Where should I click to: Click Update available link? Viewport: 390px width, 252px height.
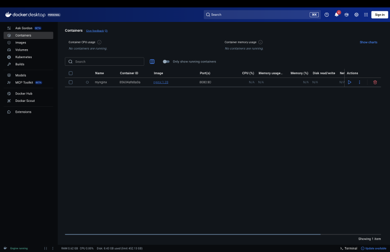click(x=373, y=248)
